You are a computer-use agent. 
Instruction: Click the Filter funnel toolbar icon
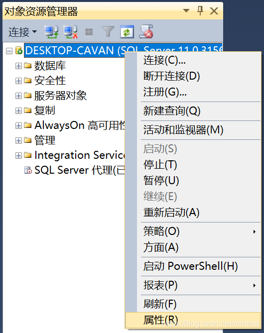(108, 32)
